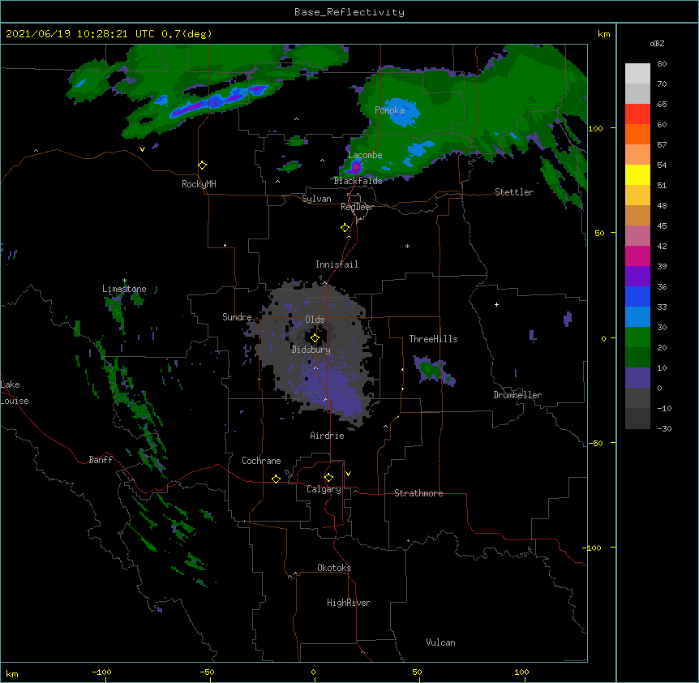The height and width of the screenshot is (683, 699).
Task: Pick the bright yellow 51-54 dBZ swatch
Action: point(637,174)
